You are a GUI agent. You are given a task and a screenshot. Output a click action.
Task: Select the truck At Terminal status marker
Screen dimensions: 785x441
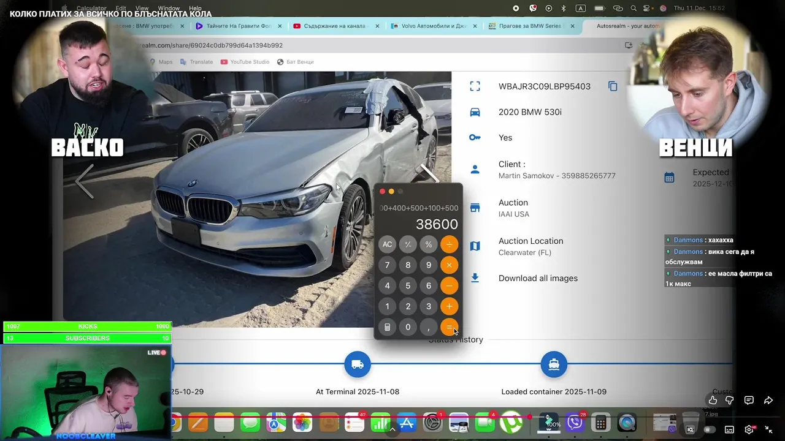pyautogui.click(x=358, y=364)
